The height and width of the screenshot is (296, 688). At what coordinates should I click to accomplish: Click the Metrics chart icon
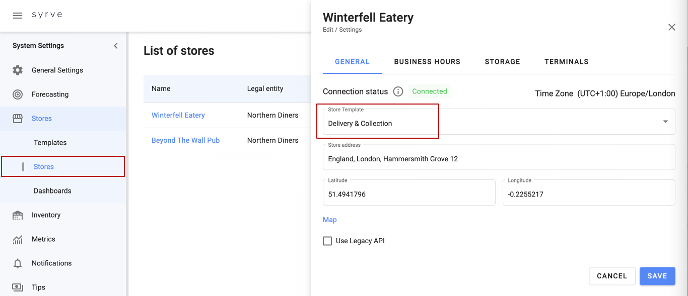18,239
